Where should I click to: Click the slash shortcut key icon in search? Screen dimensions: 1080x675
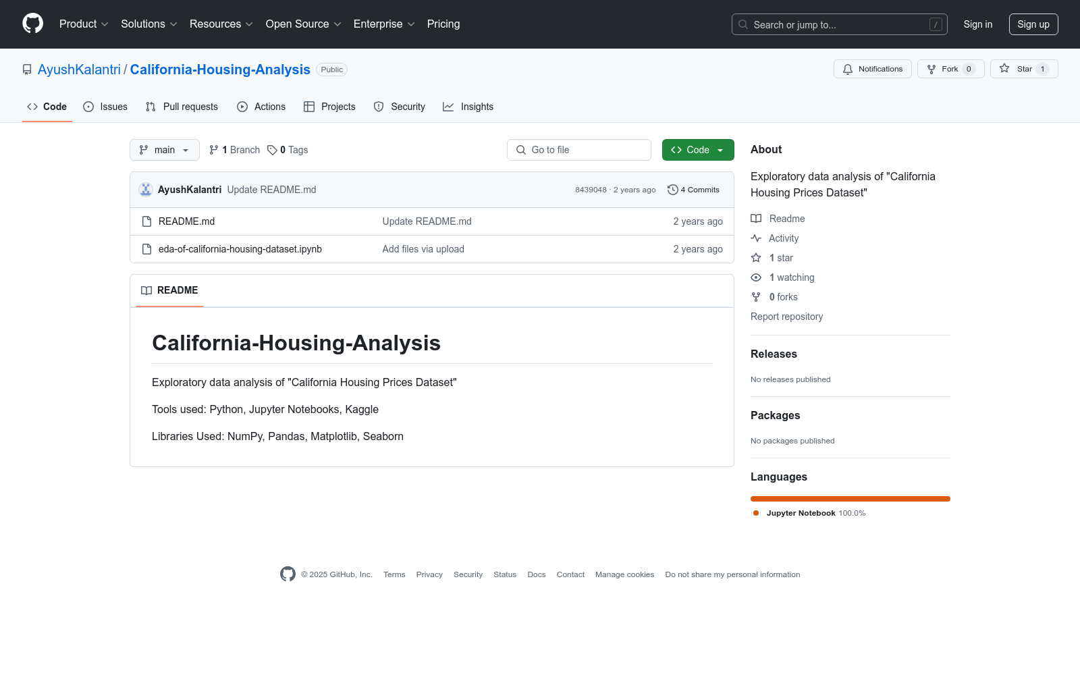[x=936, y=24]
